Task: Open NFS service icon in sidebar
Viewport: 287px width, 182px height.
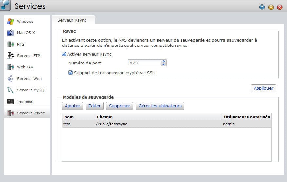Action: pyautogui.click(x=10, y=44)
